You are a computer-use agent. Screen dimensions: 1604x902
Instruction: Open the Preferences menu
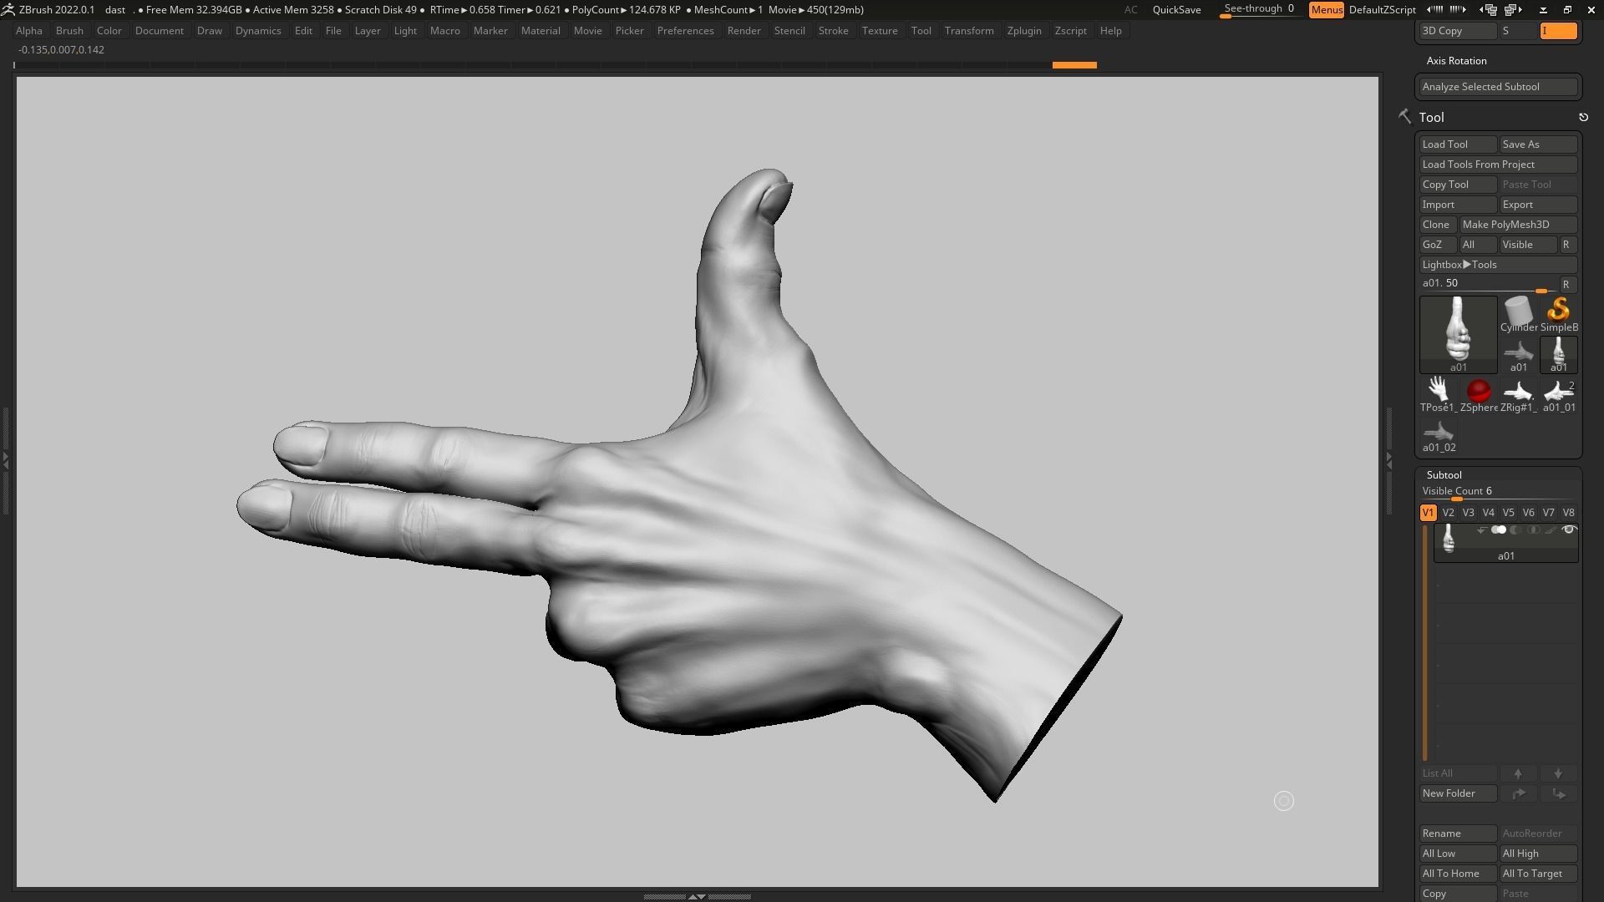coord(685,31)
